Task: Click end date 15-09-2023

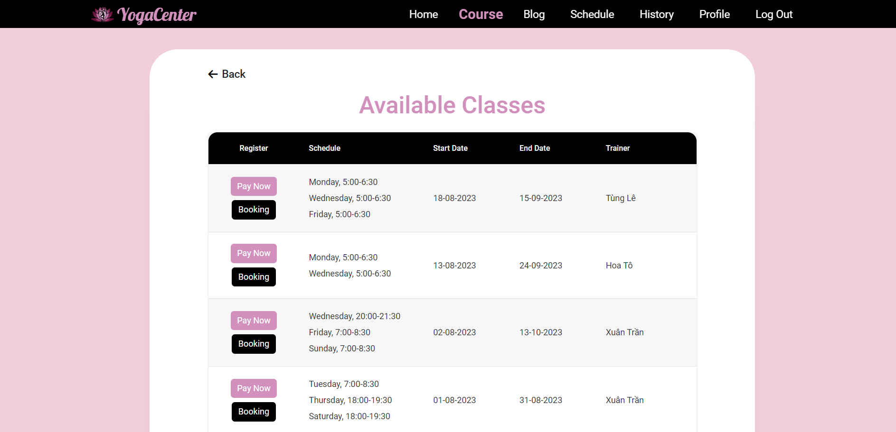Action: (541, 198)
